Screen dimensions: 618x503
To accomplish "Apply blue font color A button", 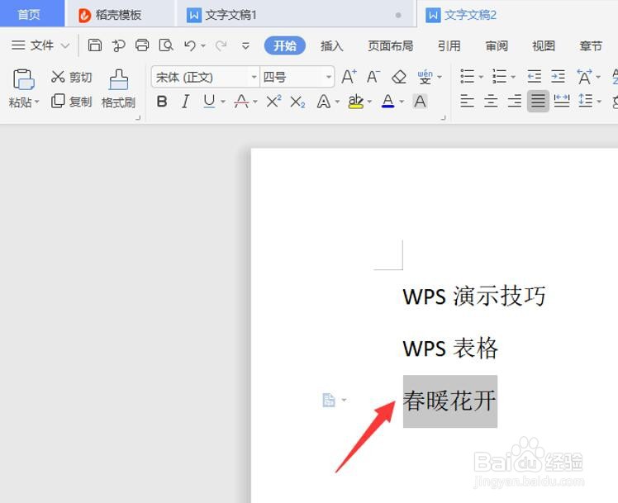I will [x=388, y=102].
